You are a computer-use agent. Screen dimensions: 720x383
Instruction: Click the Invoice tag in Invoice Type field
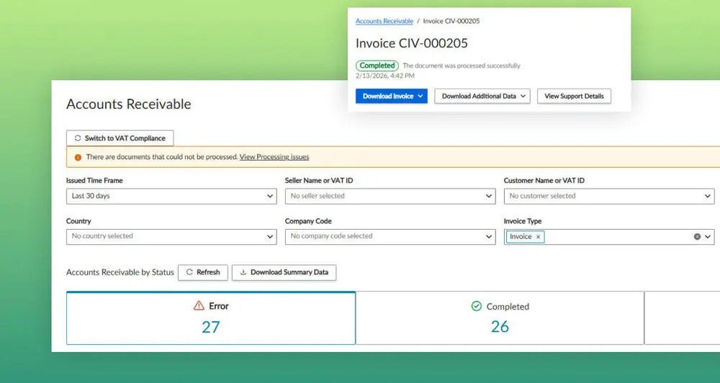tap(525, 237)
